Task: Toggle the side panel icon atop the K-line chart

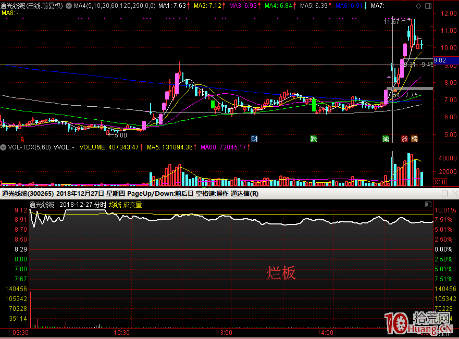Action: [x=428, y=6]
